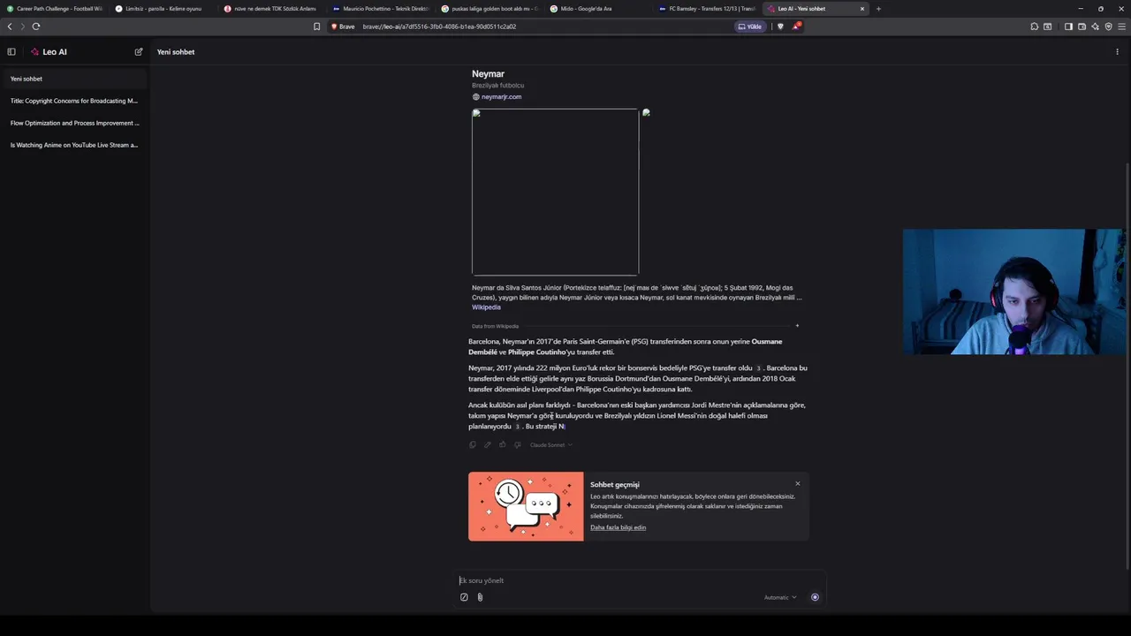Viewport: 1131px width, 636px height.
Task: Switch to Mido Google'da Ara tab
Action: click(x=597, y=9)
